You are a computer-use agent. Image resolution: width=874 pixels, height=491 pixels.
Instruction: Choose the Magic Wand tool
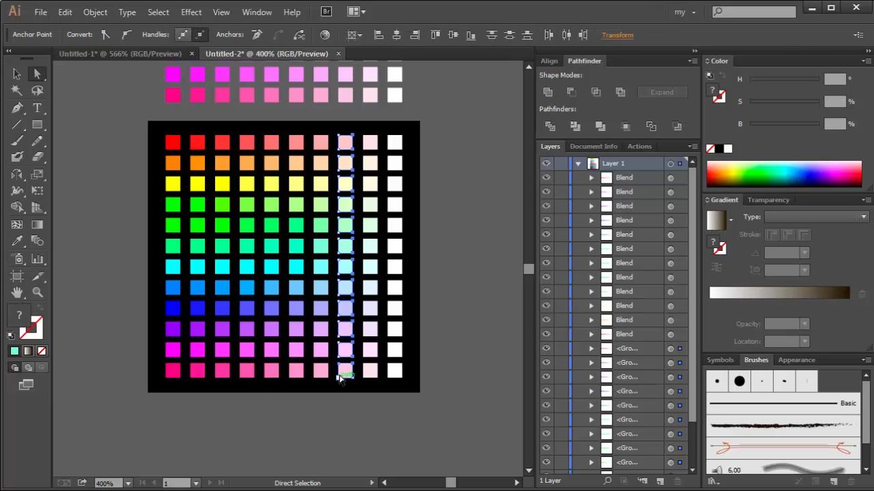coord(17,91)
